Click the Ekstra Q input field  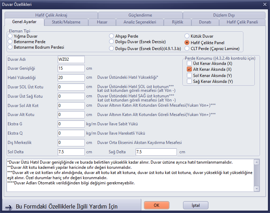tap(71, 133)
